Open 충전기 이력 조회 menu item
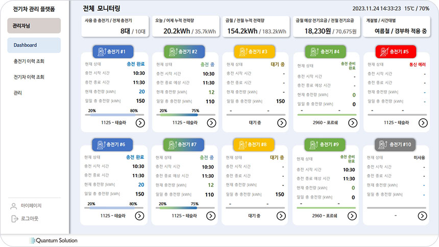 click(x=29, y=61)
